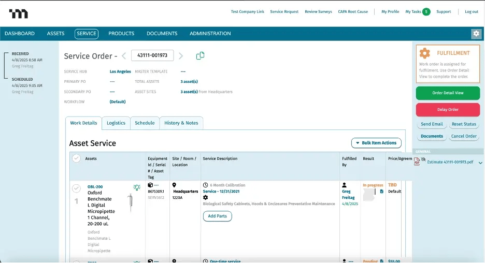Image resolution: width=485 pixels, height=263 pixels.
Task: Switch to the Logistics tab
Action: 116,123
